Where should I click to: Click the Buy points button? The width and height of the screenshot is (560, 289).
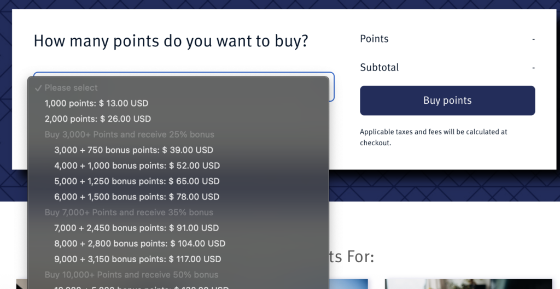447,101
